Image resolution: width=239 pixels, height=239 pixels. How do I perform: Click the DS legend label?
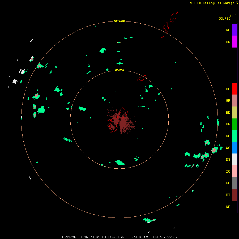tap(228, 160)
